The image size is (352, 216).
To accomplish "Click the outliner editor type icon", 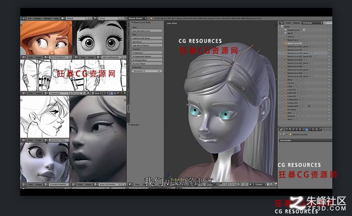I will pos(281,23).
